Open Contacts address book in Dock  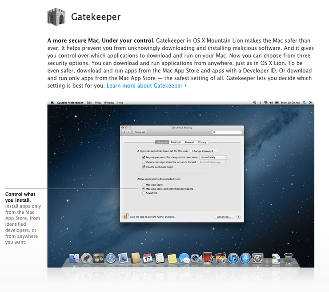135,258
